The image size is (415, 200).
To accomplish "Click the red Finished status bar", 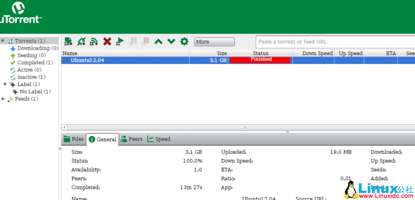I will click(260, 60).
